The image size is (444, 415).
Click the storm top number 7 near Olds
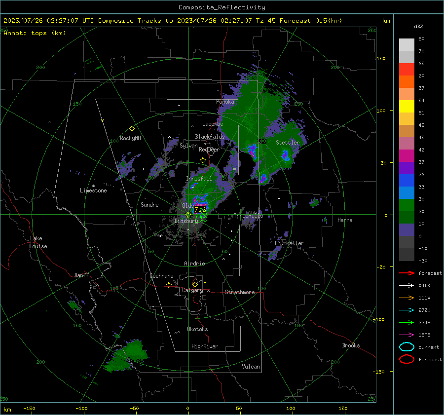196,209
